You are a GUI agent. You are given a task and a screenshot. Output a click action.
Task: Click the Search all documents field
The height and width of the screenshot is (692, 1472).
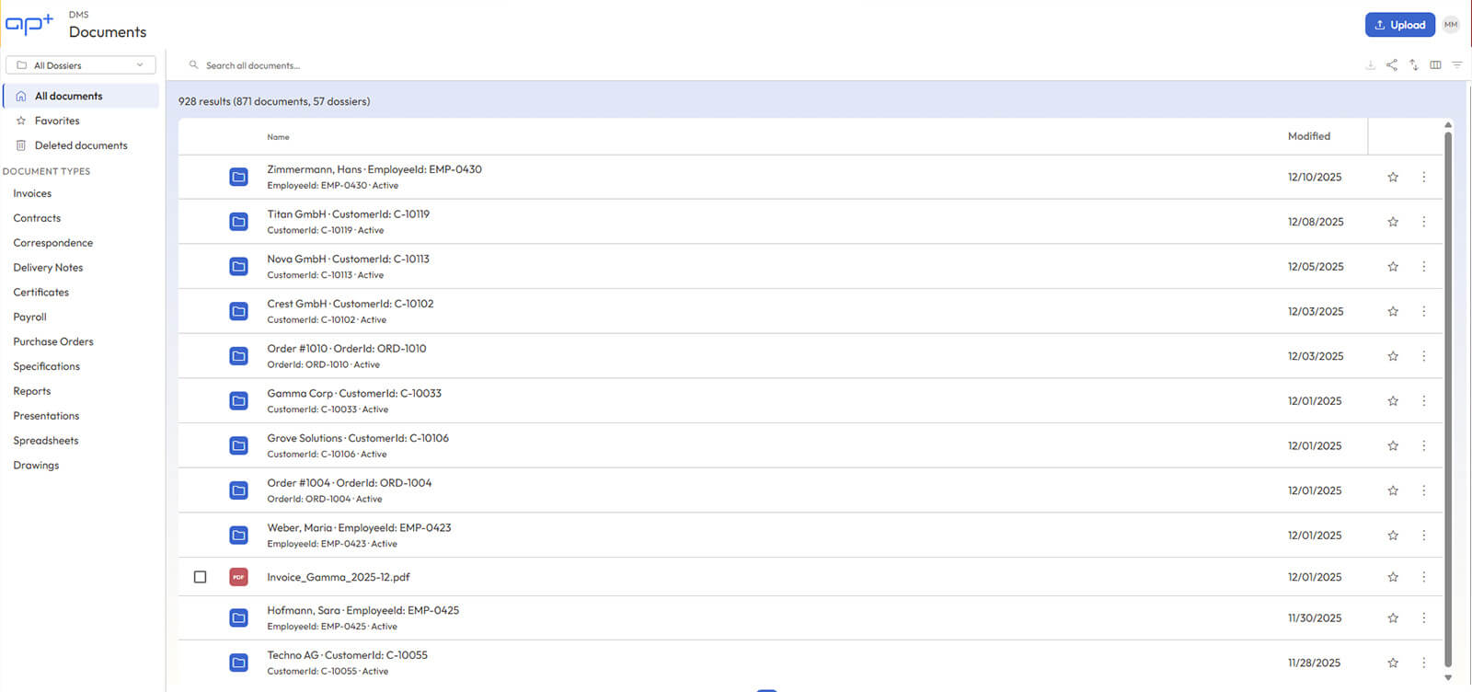click(253, 65)
